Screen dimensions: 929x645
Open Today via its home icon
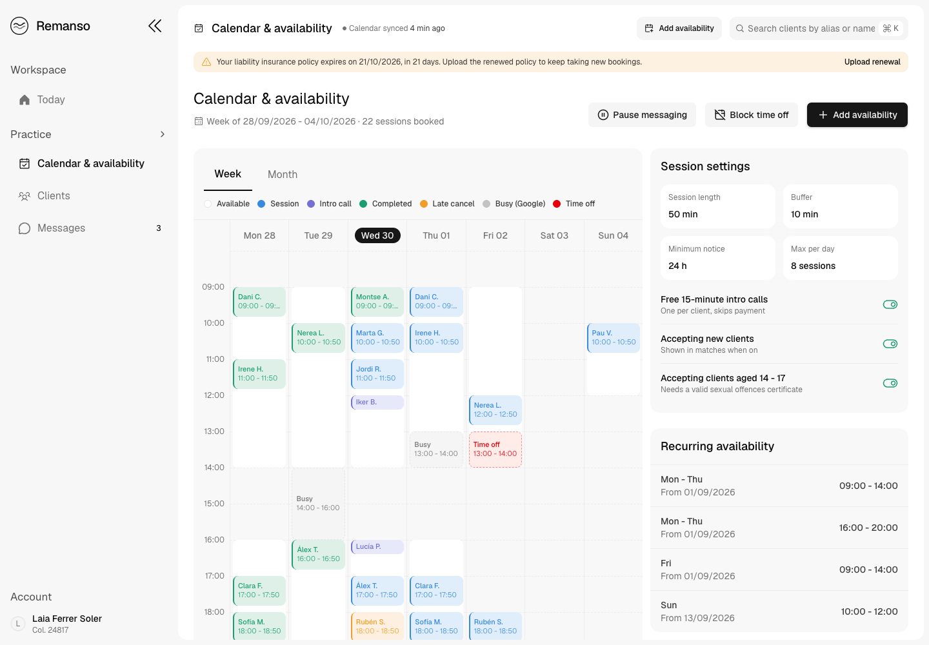25,100
